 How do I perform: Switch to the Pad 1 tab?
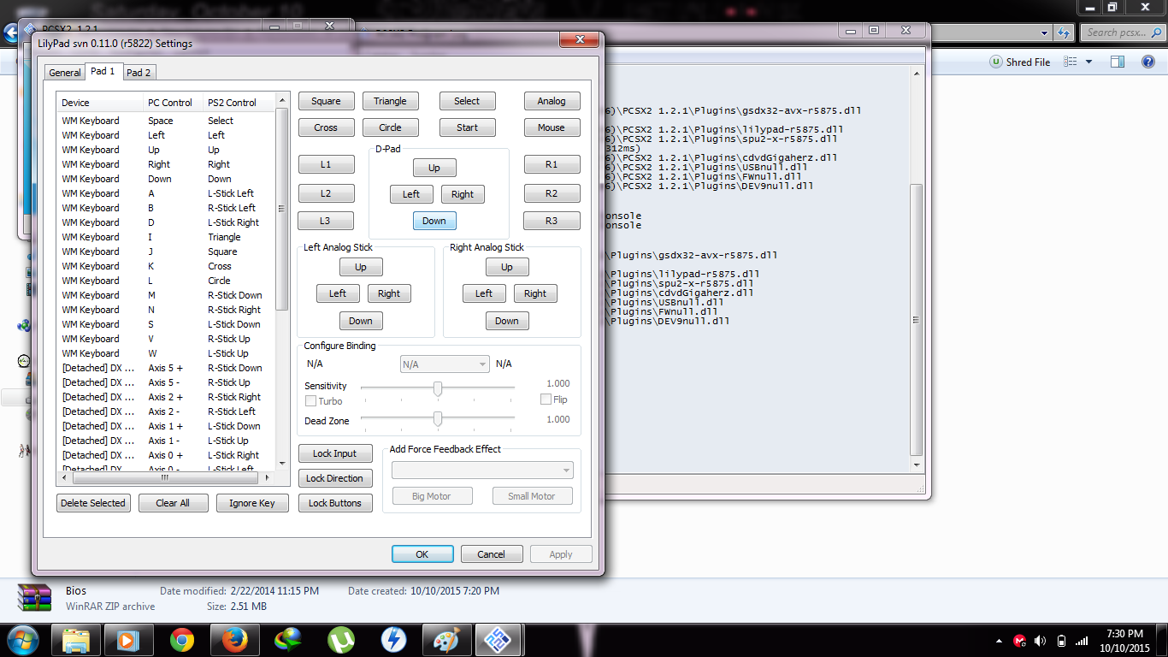tap(103, 71)
